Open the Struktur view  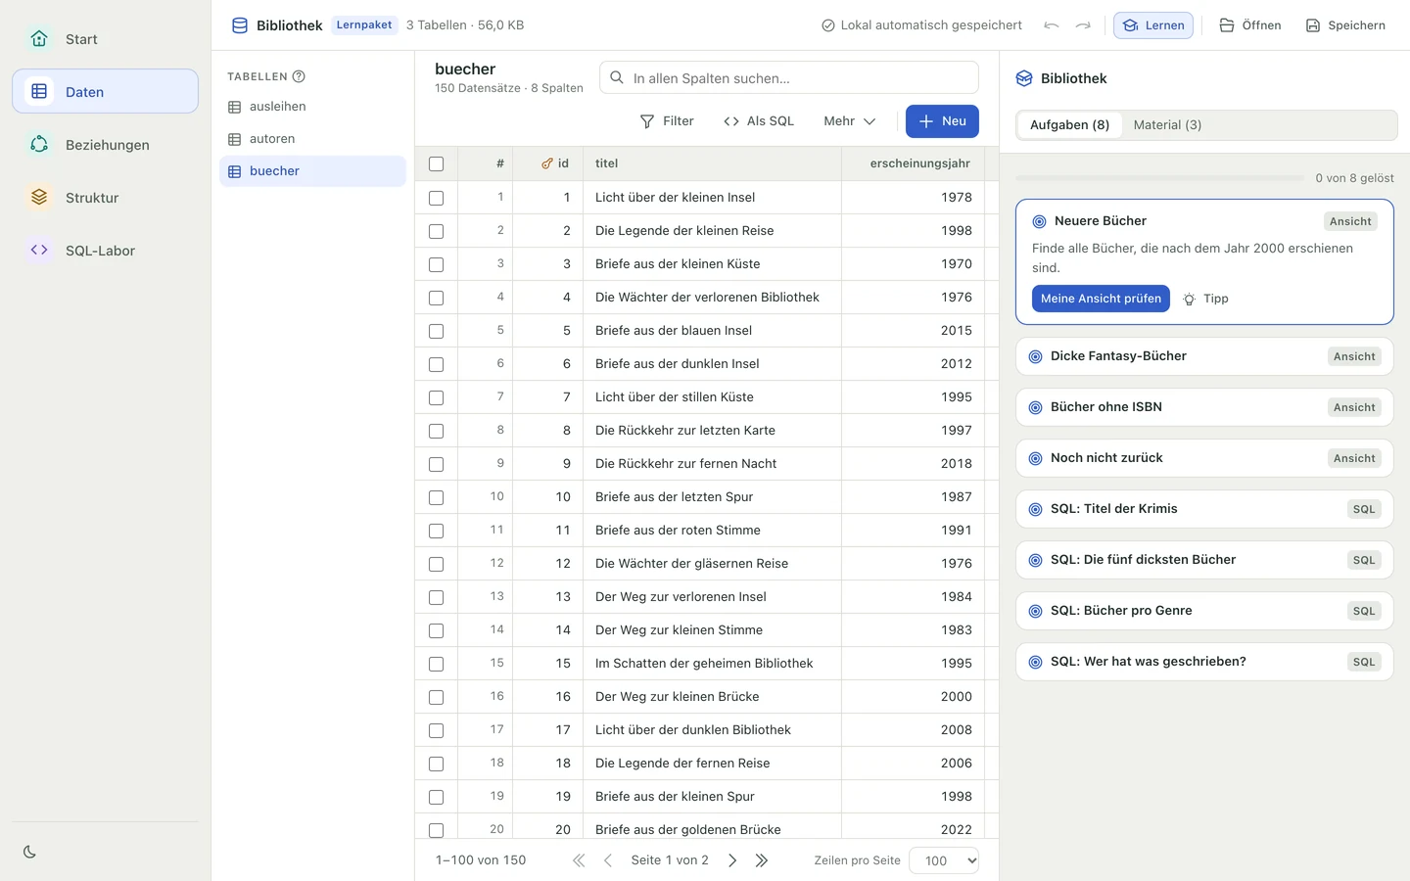point(106,198)
